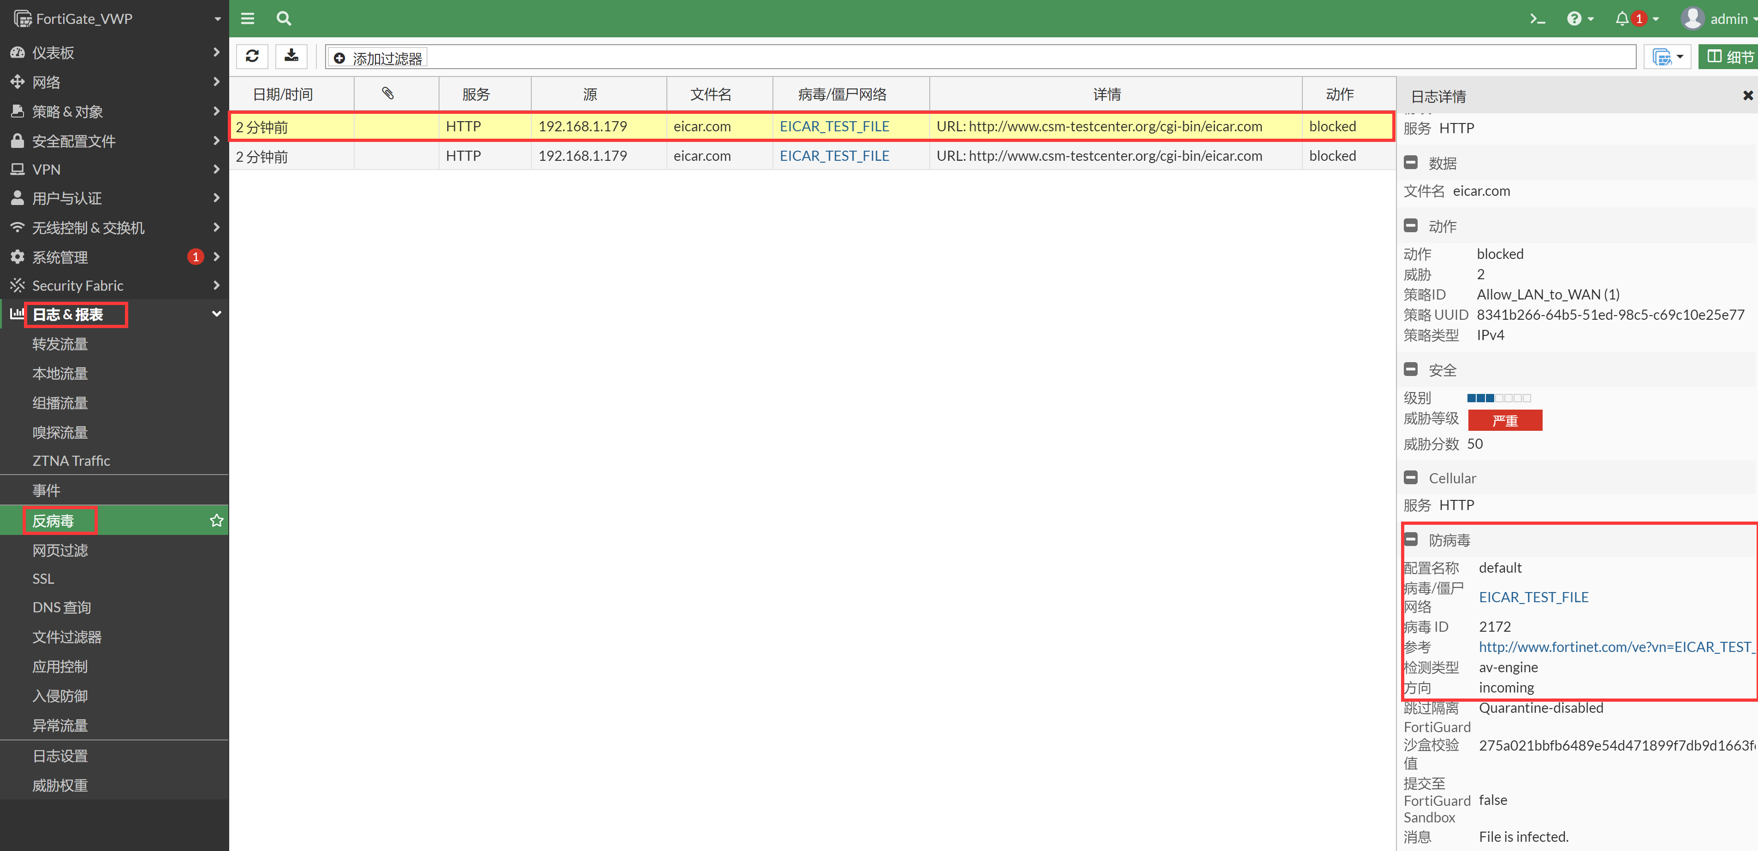Toggle favorite star for 反病毒
The width and height of the screenshot is (1758, 851).
(216, 521)
